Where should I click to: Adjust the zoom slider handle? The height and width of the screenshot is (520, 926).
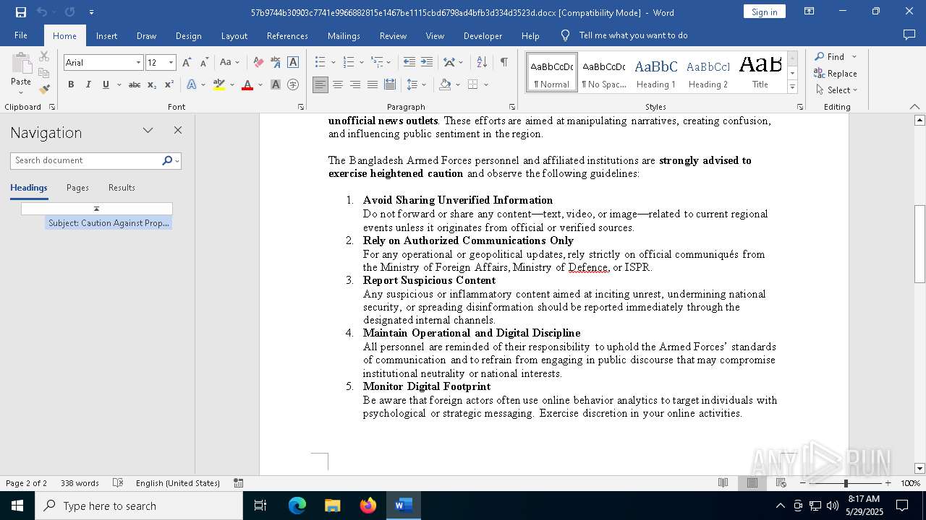846,483
